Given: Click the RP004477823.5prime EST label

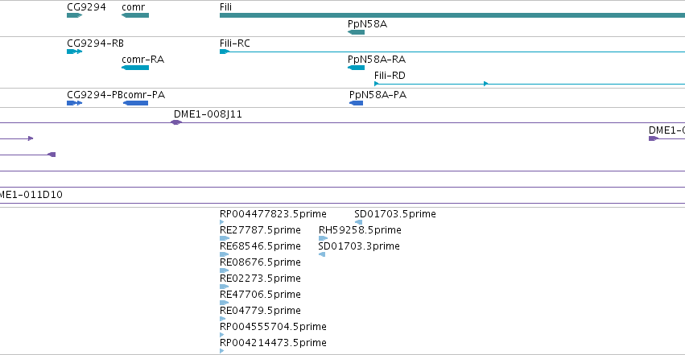Looking at the screenshot, I should (273, 214).
